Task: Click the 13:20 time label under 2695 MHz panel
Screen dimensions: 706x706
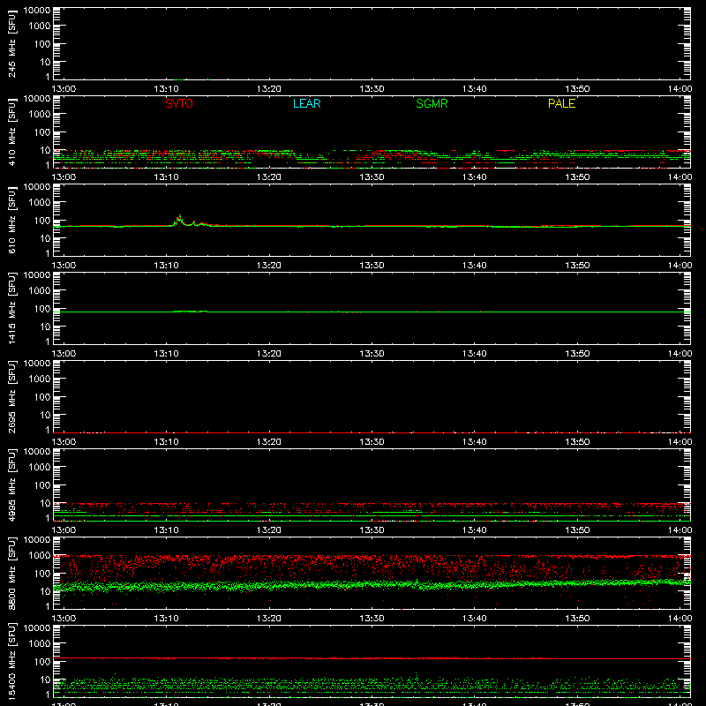Action: pos(269,442)
